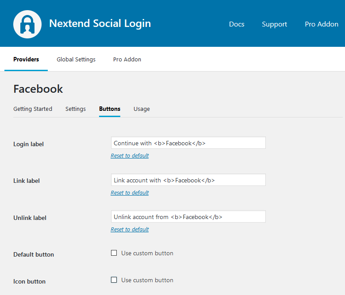Click the Nextend Social Login title

100,23
